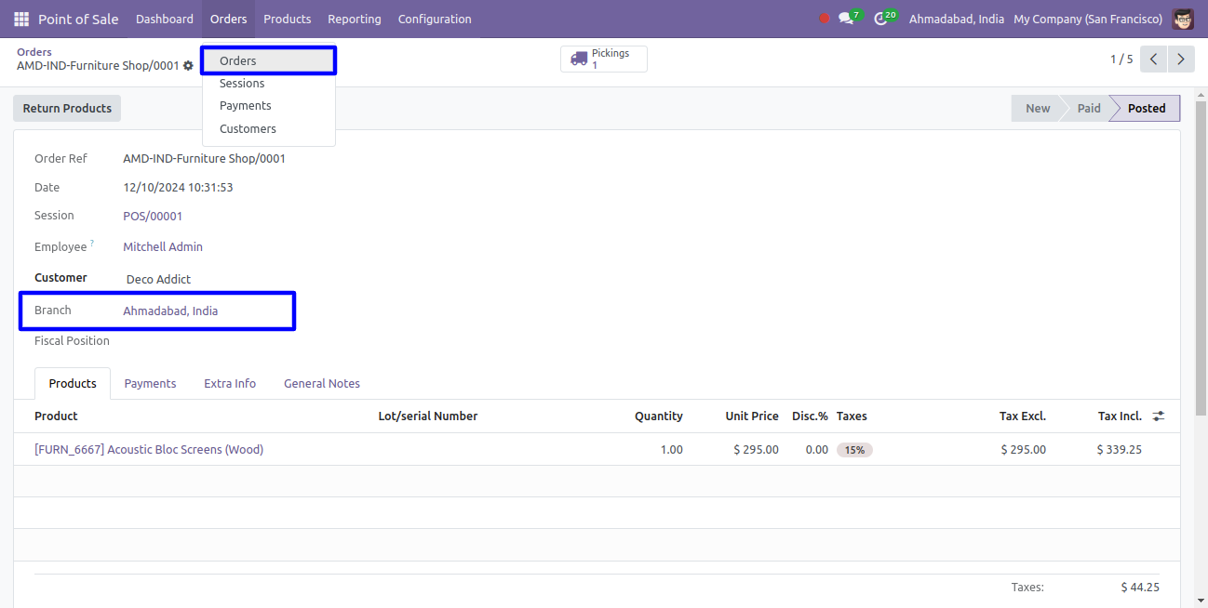The height and width of the screenshot is (608, 1208).
Task: Switch to the Payments tab
Action: pos(150,383)
